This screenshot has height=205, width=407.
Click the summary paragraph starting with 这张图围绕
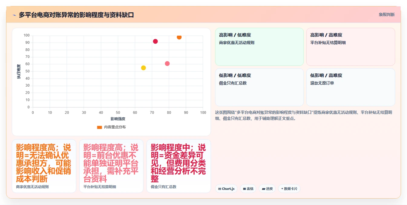(304, 115)
